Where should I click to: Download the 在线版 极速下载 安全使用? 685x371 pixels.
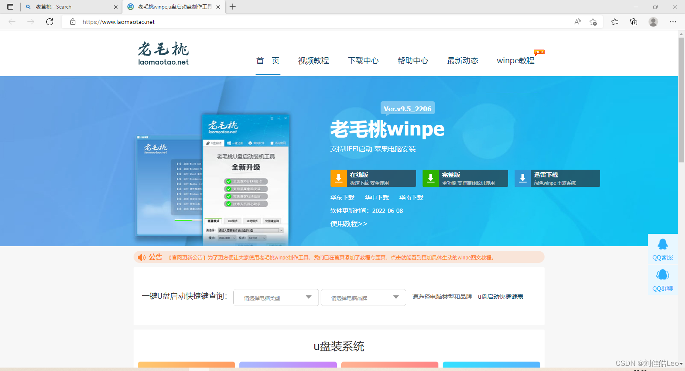(373, 178)
